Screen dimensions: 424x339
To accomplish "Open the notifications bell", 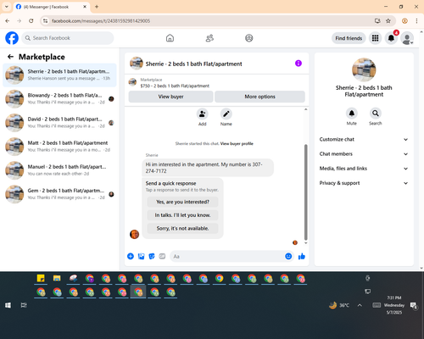I will click(x=391, y=38).
